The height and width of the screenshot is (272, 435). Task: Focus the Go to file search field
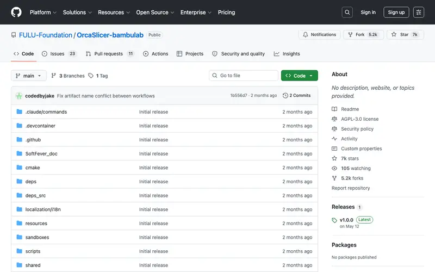click(244, 76)
